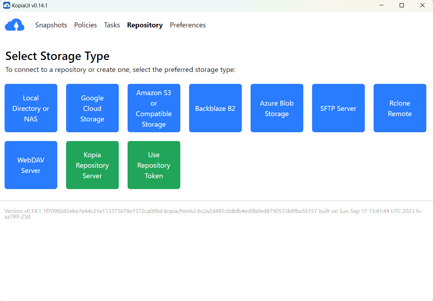Connect to a Kopia Repository Server

[92, 165]
